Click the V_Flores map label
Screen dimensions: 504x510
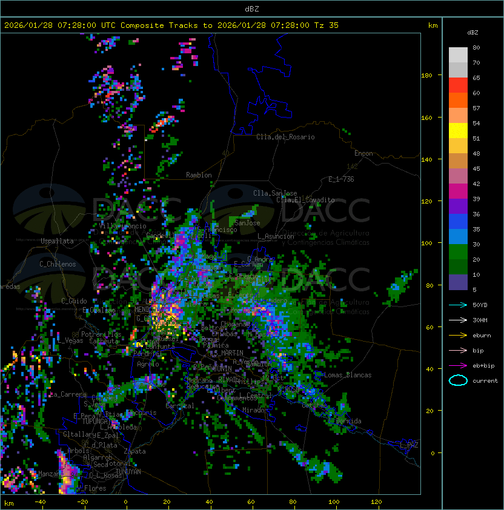point(91,488)
